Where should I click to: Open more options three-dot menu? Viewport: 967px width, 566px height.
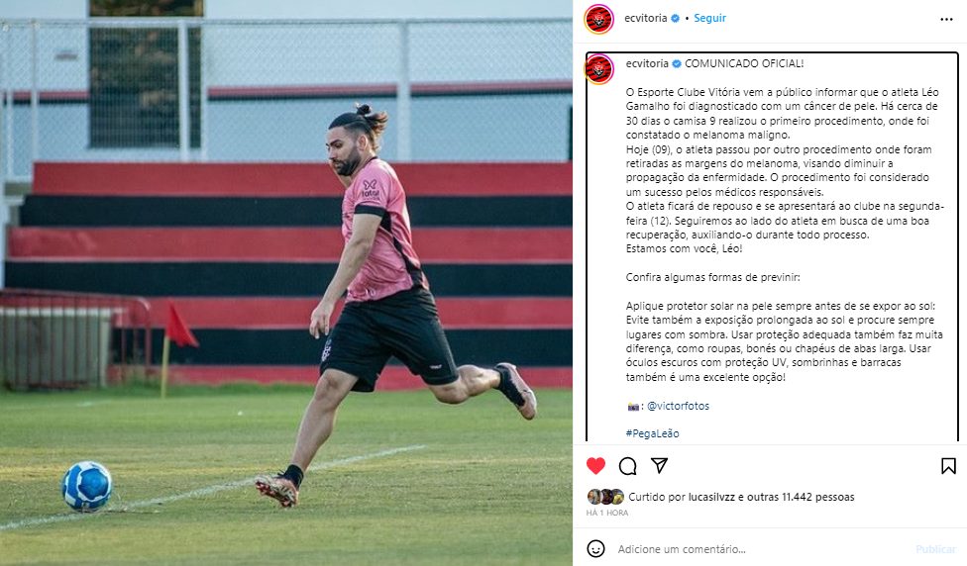click(x=946, y=19)
